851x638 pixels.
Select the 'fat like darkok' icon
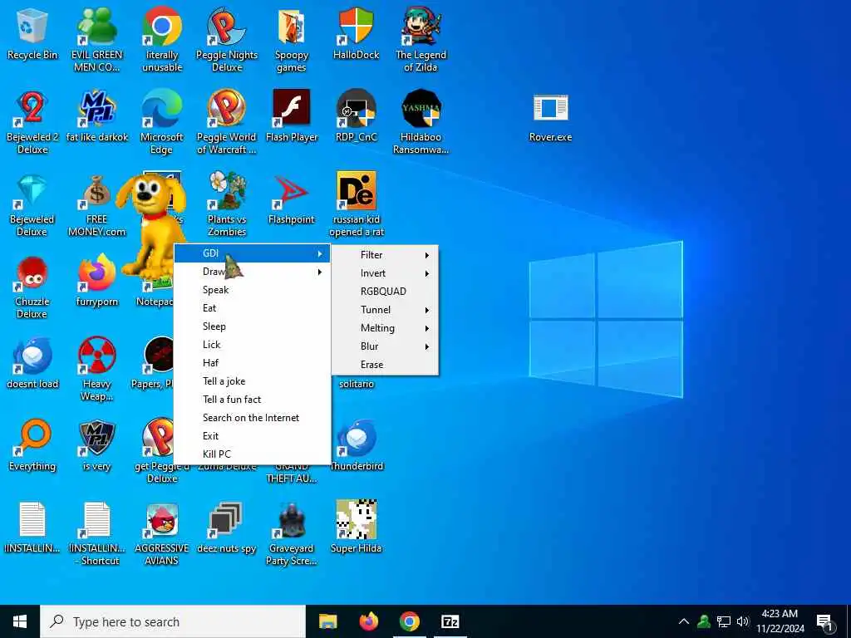coord(96,109)
